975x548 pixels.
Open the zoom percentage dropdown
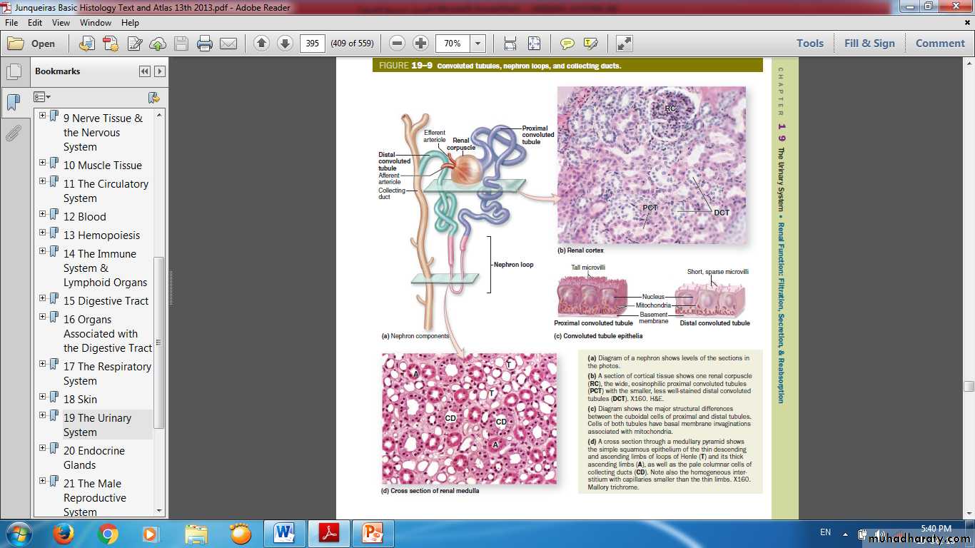pos(478,44)
